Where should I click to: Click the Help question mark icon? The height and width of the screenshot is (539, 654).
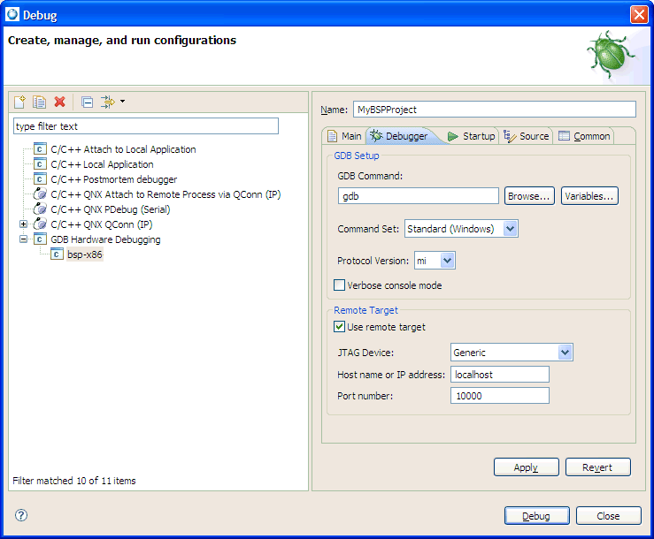(21, 515)
